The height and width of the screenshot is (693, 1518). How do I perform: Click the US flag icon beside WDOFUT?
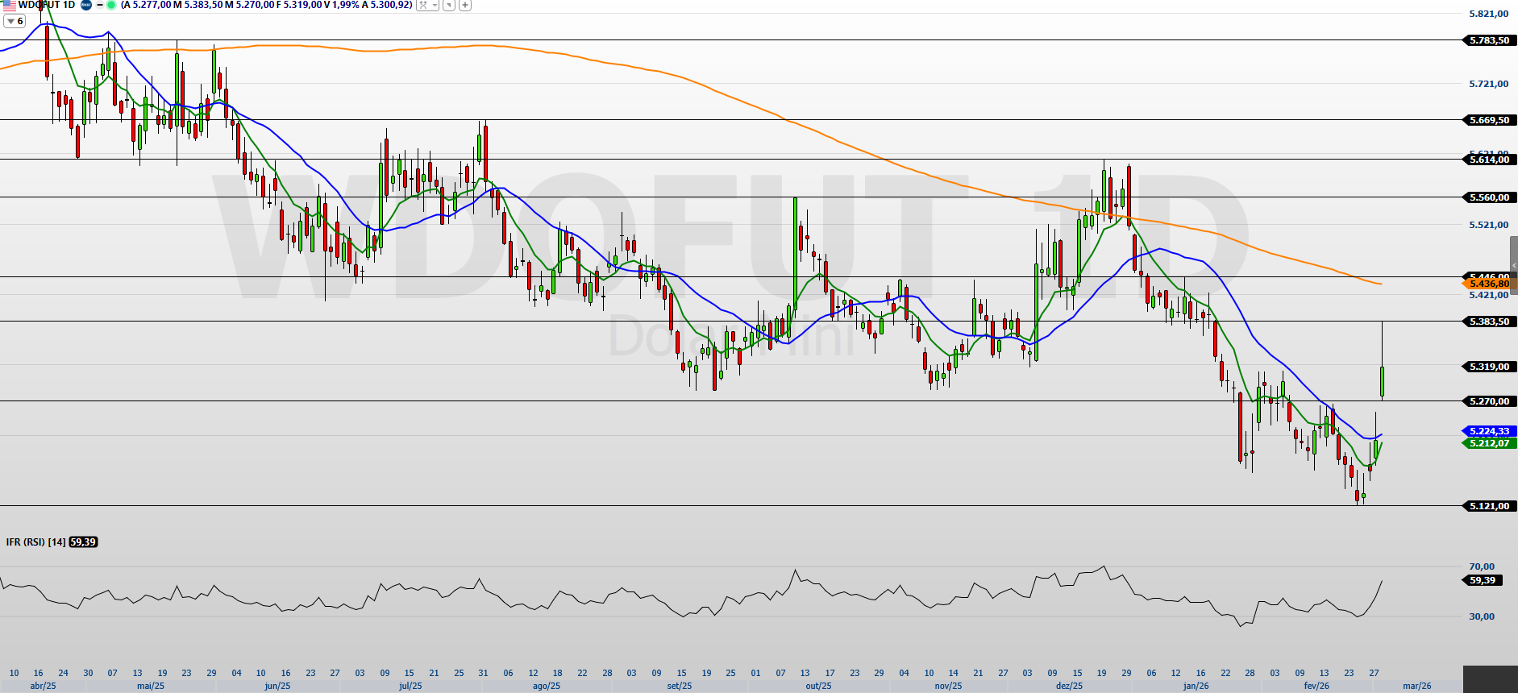9,5
